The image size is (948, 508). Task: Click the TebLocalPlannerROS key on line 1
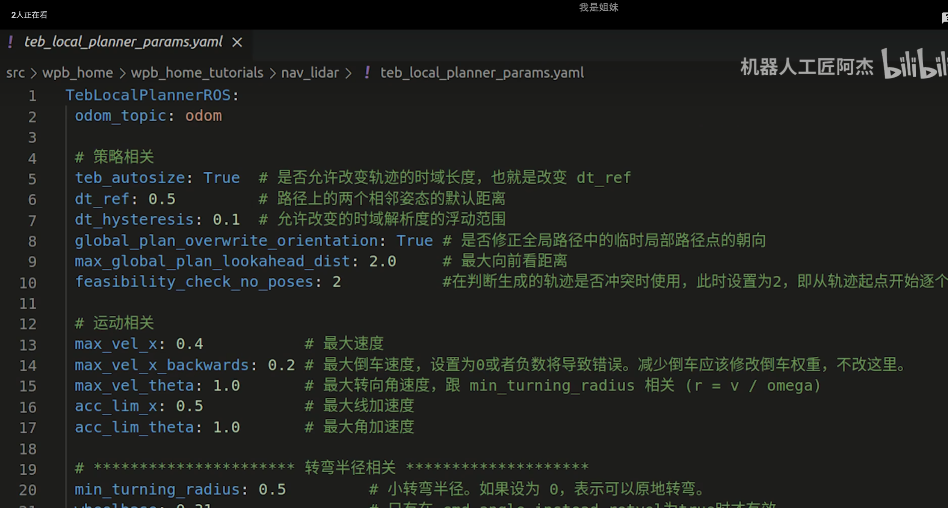pyautogui.click(x=148, y=95)
